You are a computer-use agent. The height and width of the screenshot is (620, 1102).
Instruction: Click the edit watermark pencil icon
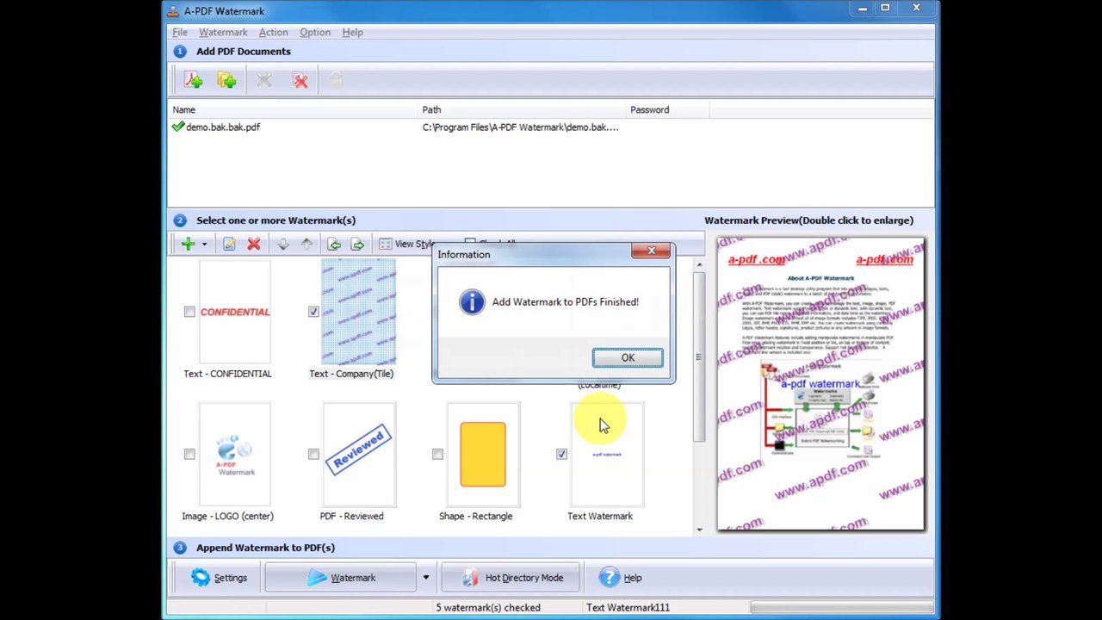(229, 245)
